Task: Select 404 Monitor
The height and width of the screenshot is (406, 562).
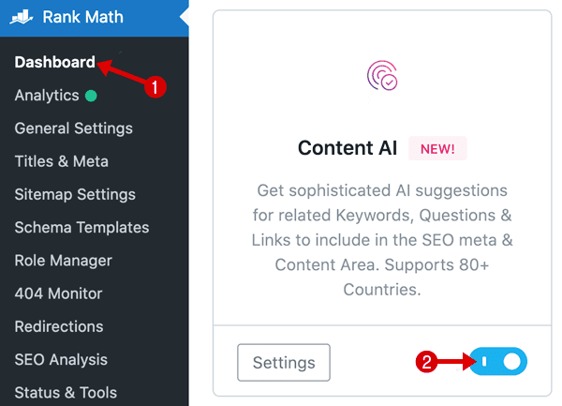Action: pos(58,293)
